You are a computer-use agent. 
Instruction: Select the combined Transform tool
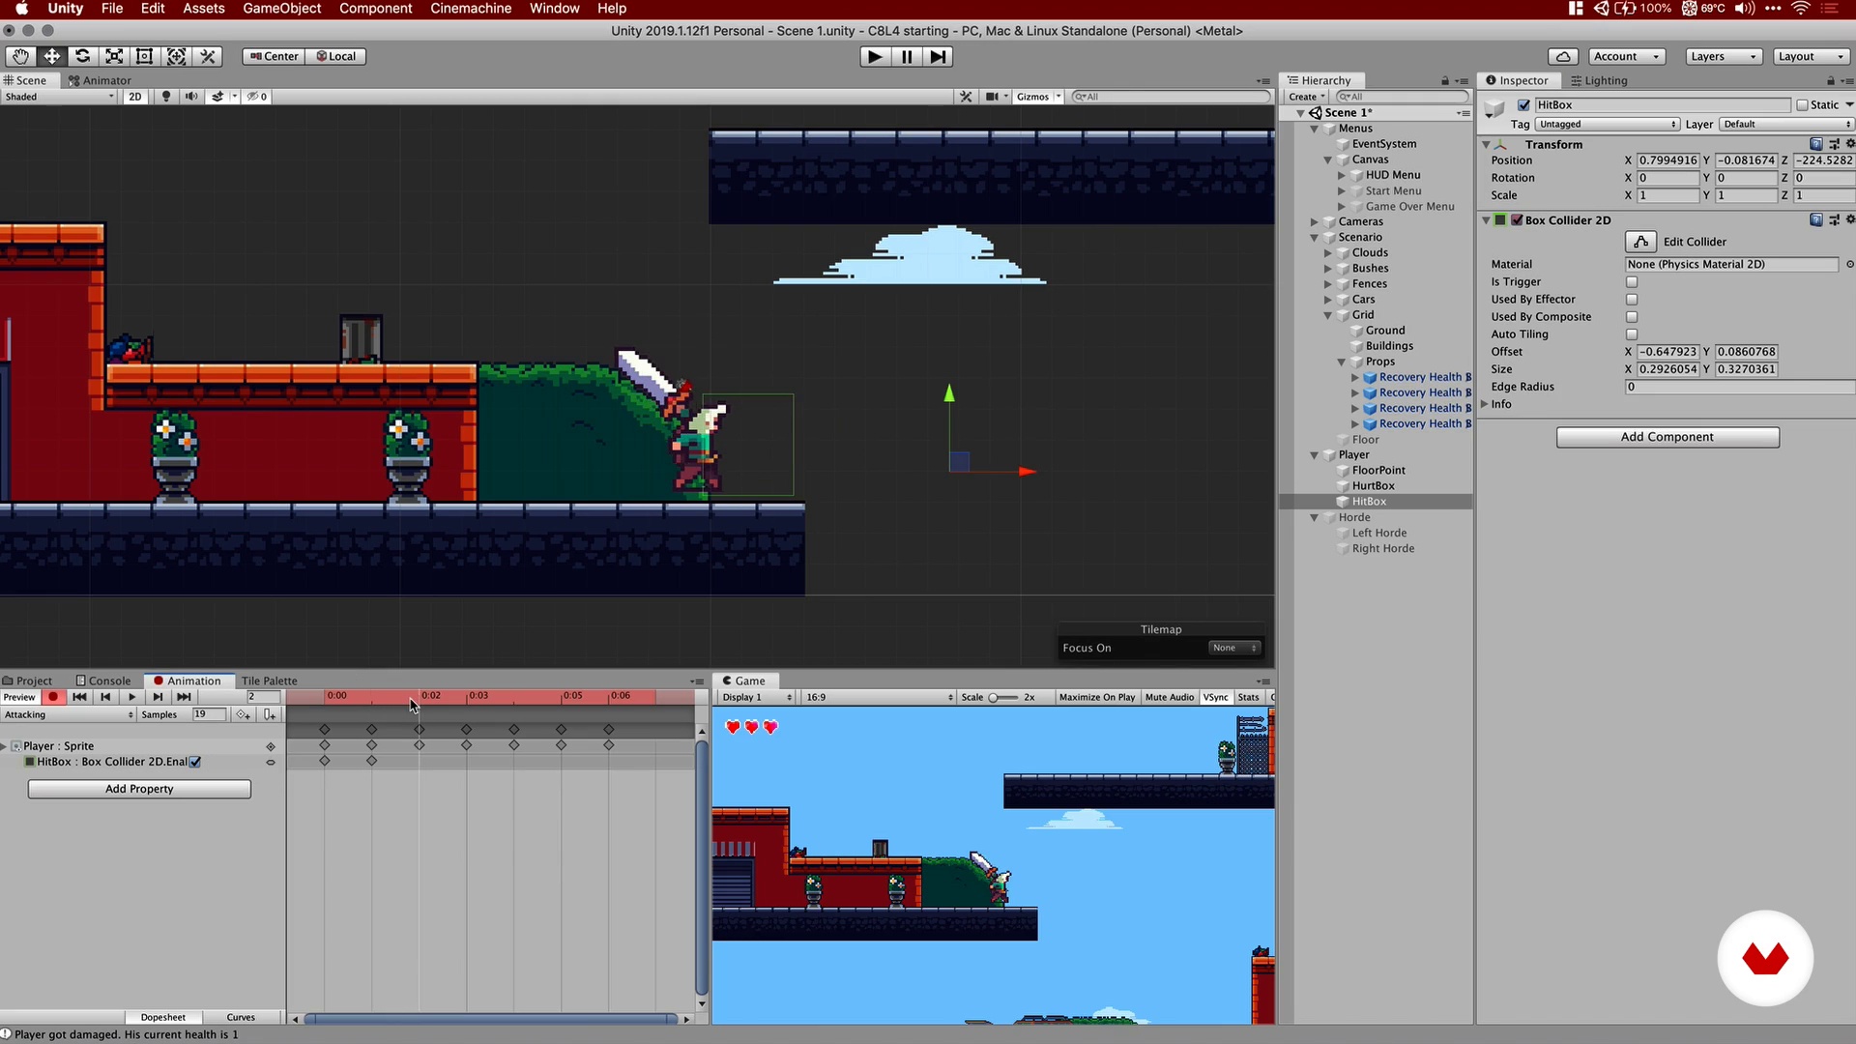(176, 56)
